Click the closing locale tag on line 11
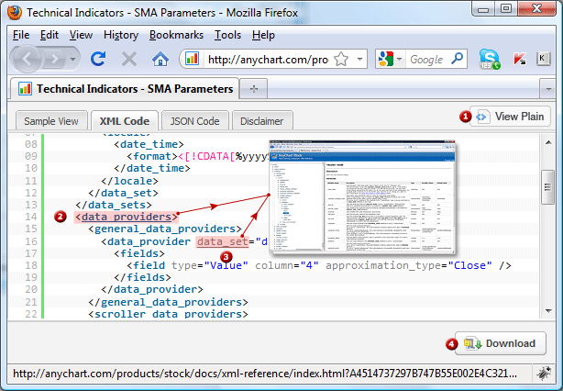The width and height of the screenshot is (563, 391). pos(129,181)
